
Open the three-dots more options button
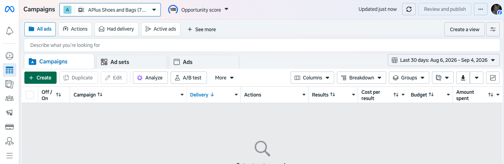480,9
